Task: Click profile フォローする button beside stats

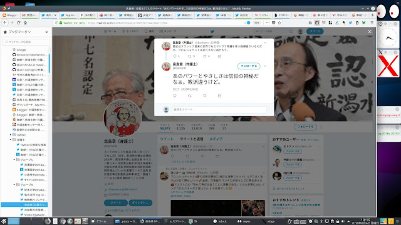Action: click(x=305, y=127)
